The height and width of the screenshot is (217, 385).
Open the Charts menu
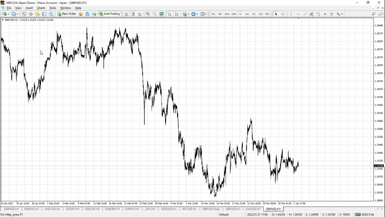click(41, 8)
